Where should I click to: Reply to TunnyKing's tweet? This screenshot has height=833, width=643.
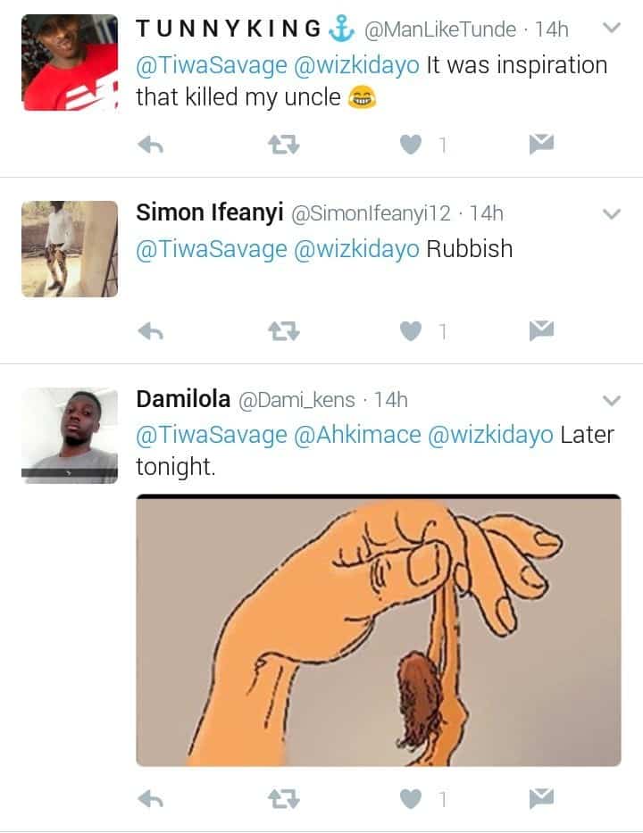tap(150, 145)
